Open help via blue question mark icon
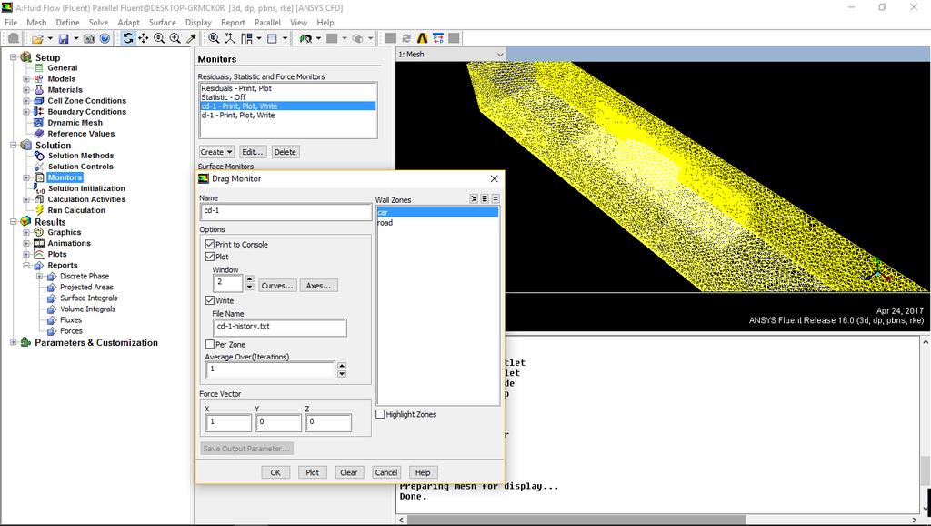The height and width of the screenshot is (526, 931). 105,38
